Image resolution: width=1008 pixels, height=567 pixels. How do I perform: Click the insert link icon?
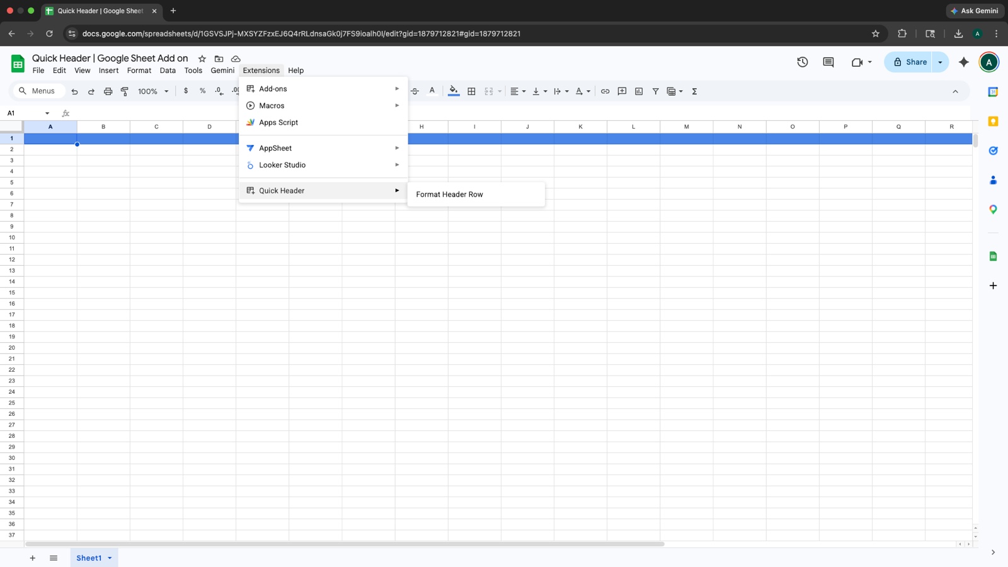coord(605,91)
